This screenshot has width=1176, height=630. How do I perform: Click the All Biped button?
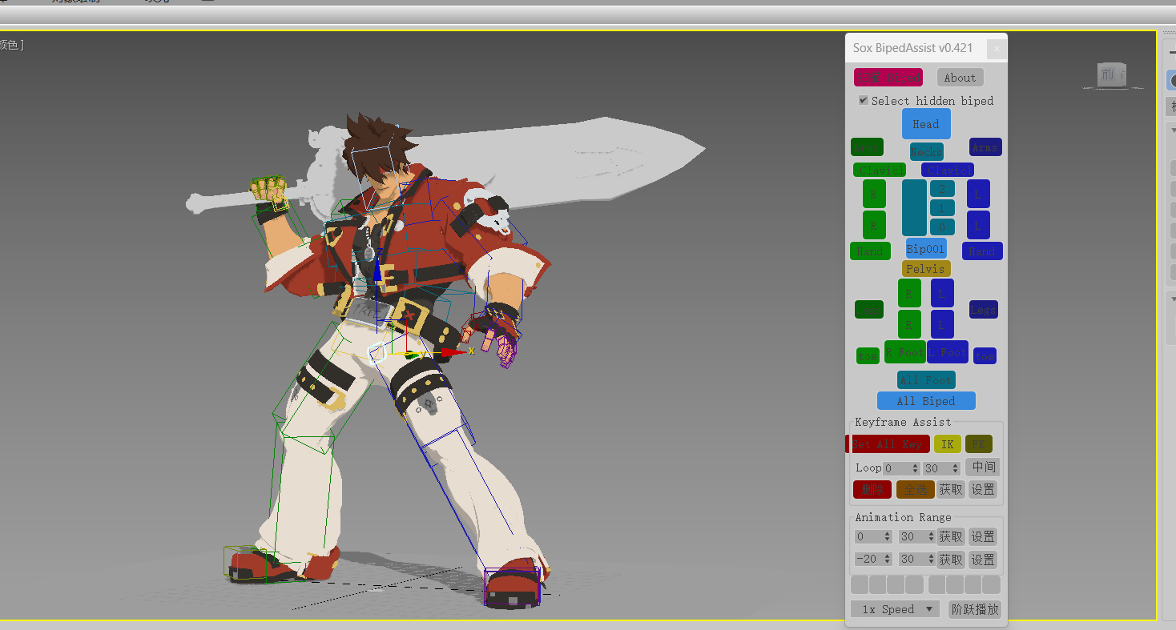[926, 401]
